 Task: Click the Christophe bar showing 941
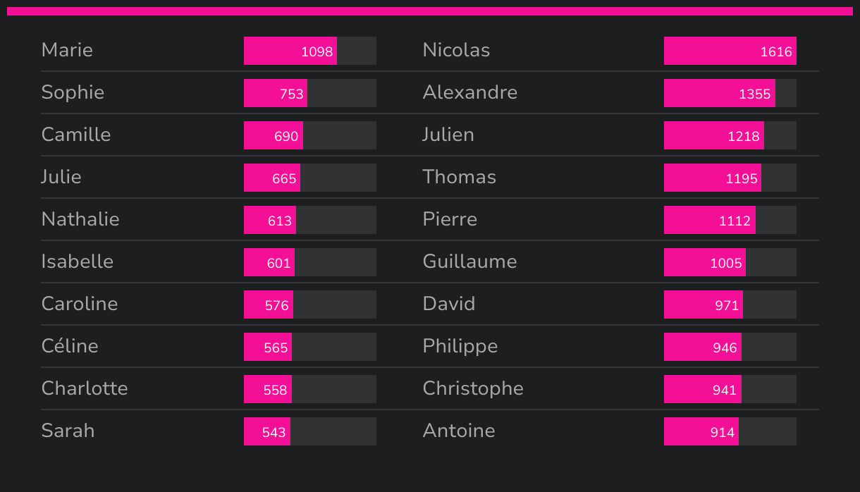click(x=703, y=389)
